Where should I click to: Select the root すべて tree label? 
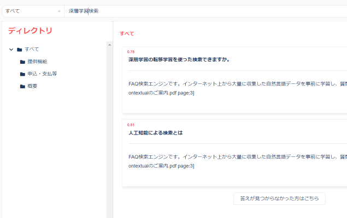click(32, 50)
